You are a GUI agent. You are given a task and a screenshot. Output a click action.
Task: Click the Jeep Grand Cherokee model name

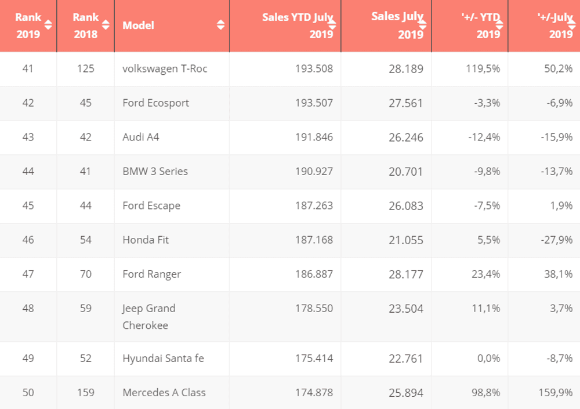(149, 317)
